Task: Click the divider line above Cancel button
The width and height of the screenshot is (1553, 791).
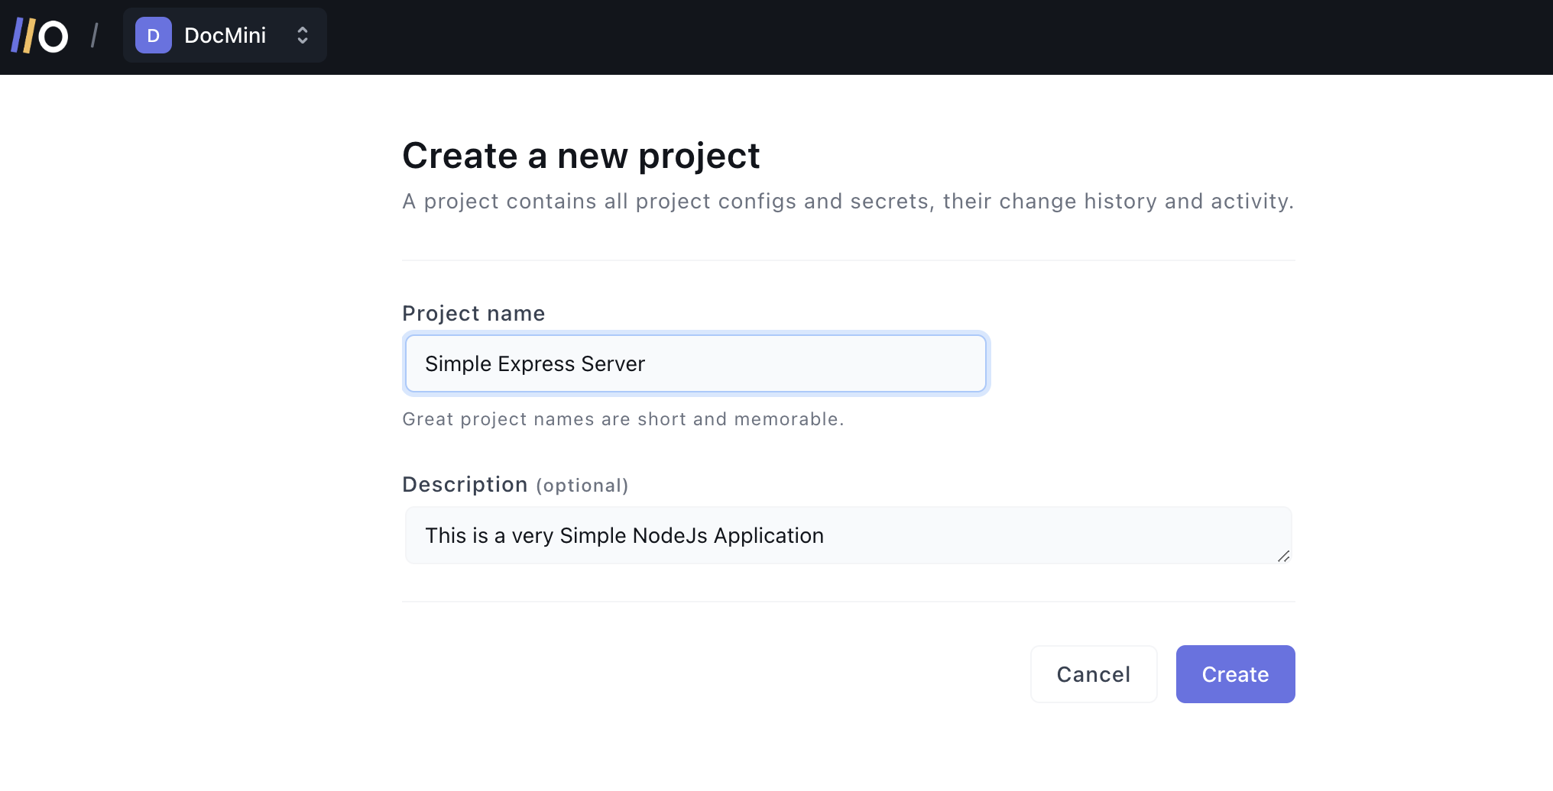Action: tap(848, 602)
